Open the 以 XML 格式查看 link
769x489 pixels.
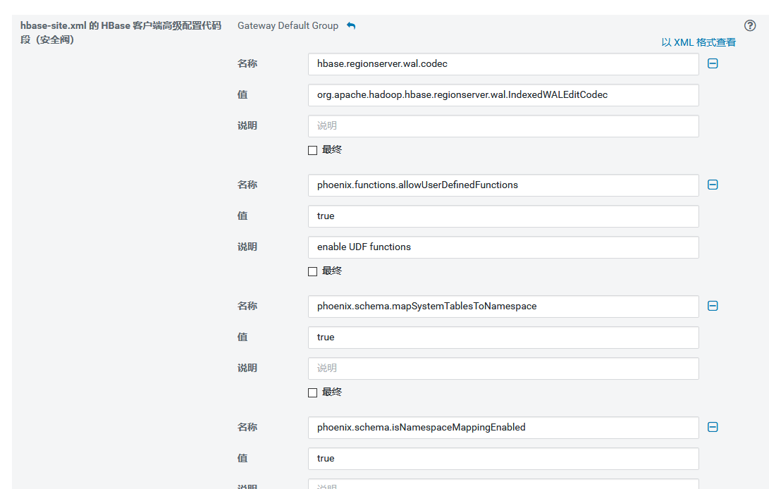699,42
